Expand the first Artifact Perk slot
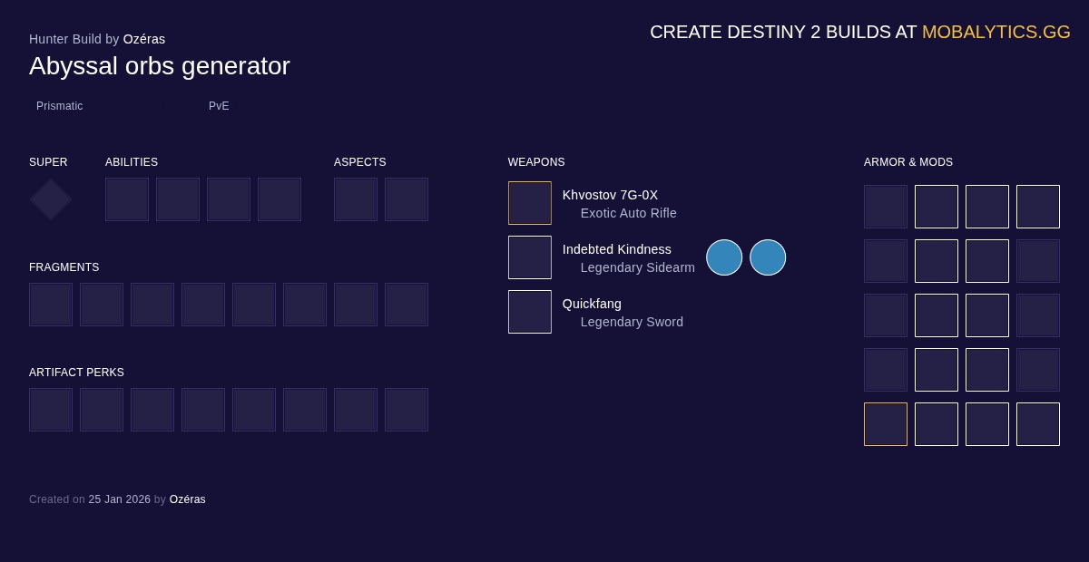 point(51,409)
